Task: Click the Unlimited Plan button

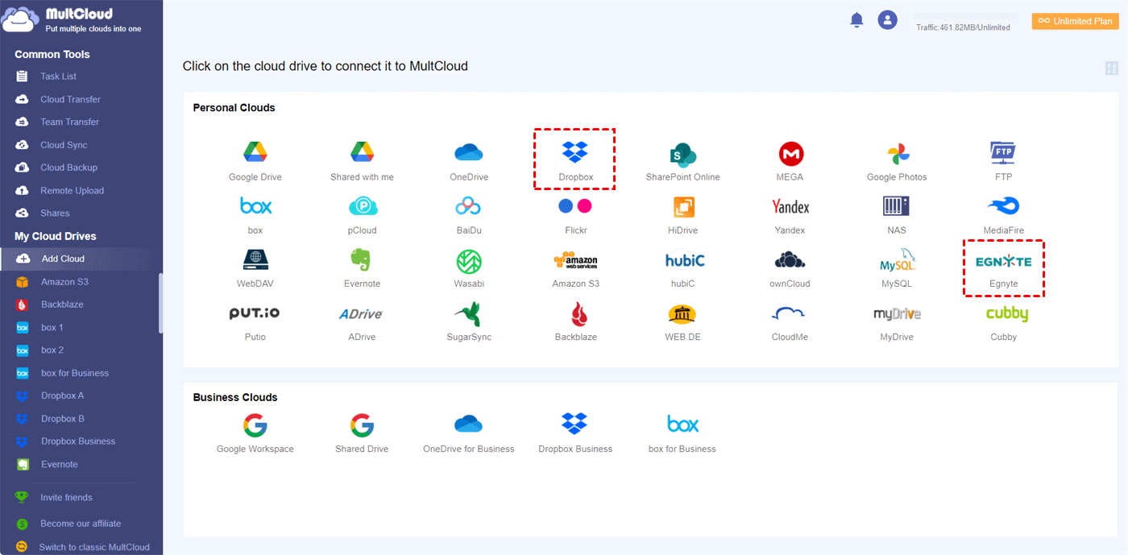Action: (x=1076, y=21)
